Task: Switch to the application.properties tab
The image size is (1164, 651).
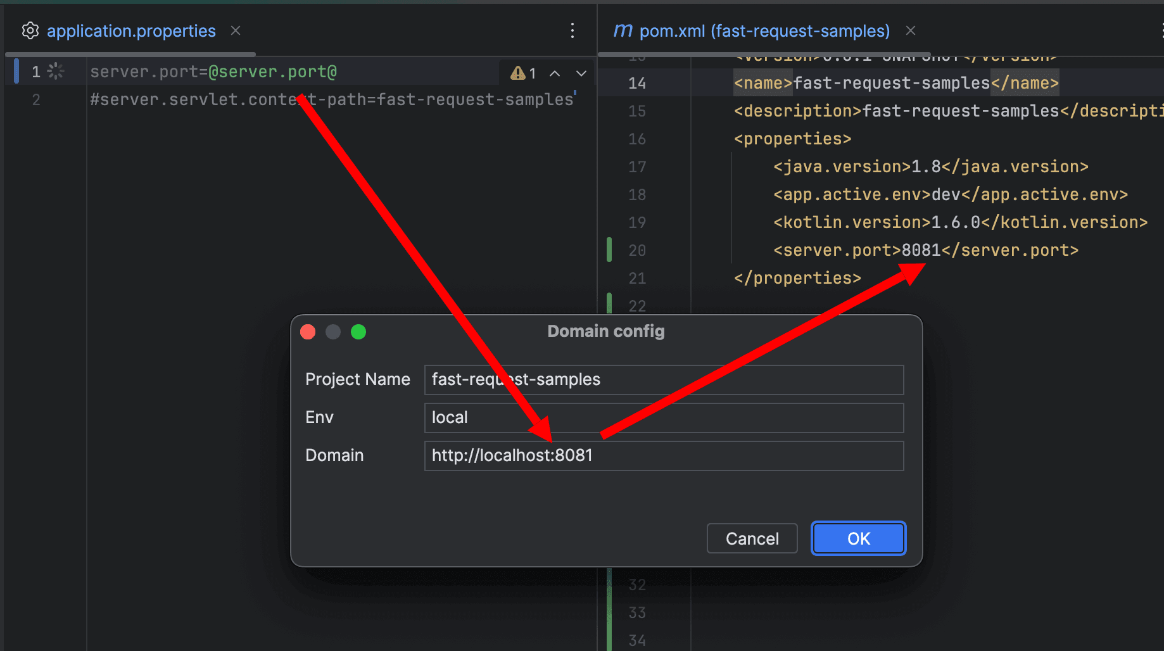Action: (131, 30)
